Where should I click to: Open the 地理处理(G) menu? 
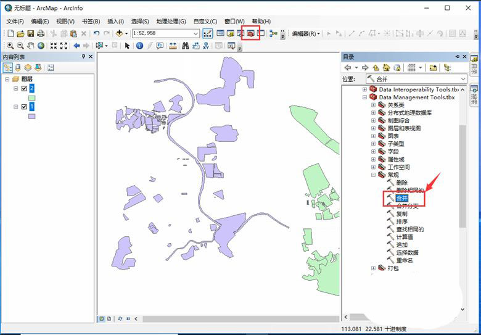(x=171, y=22)
